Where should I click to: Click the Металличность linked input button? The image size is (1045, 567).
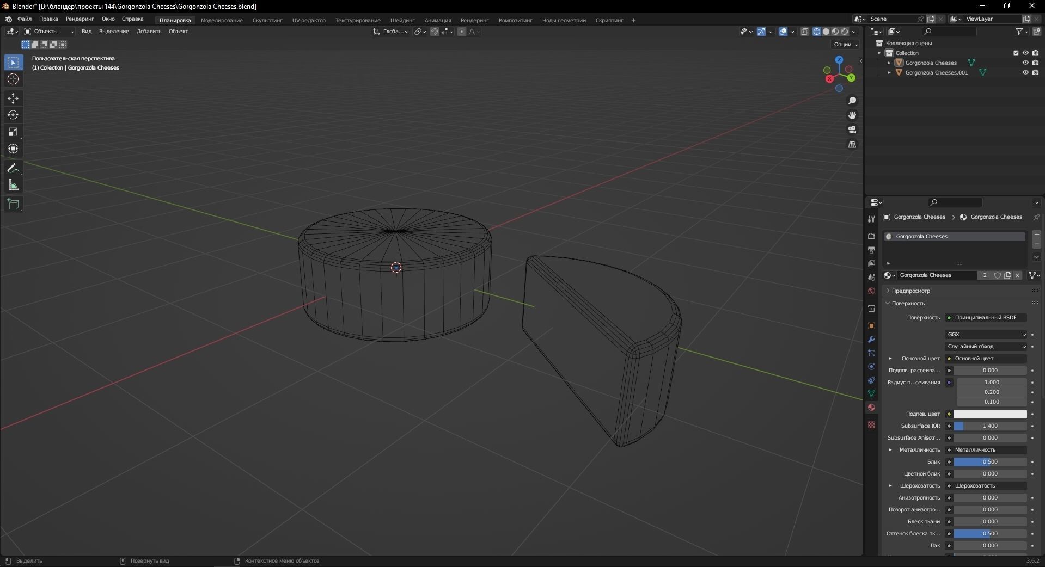pos(986,450)
